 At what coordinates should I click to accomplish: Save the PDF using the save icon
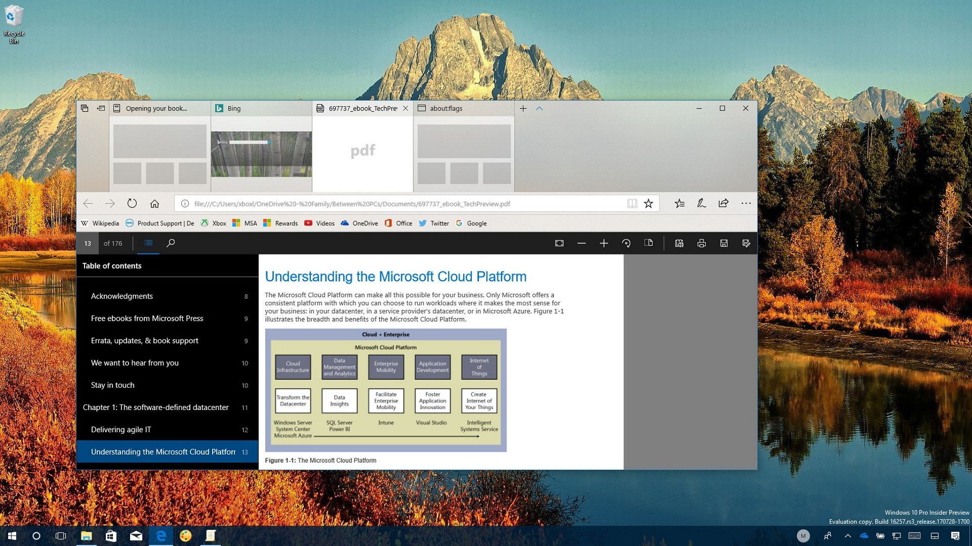click(724, 243)
